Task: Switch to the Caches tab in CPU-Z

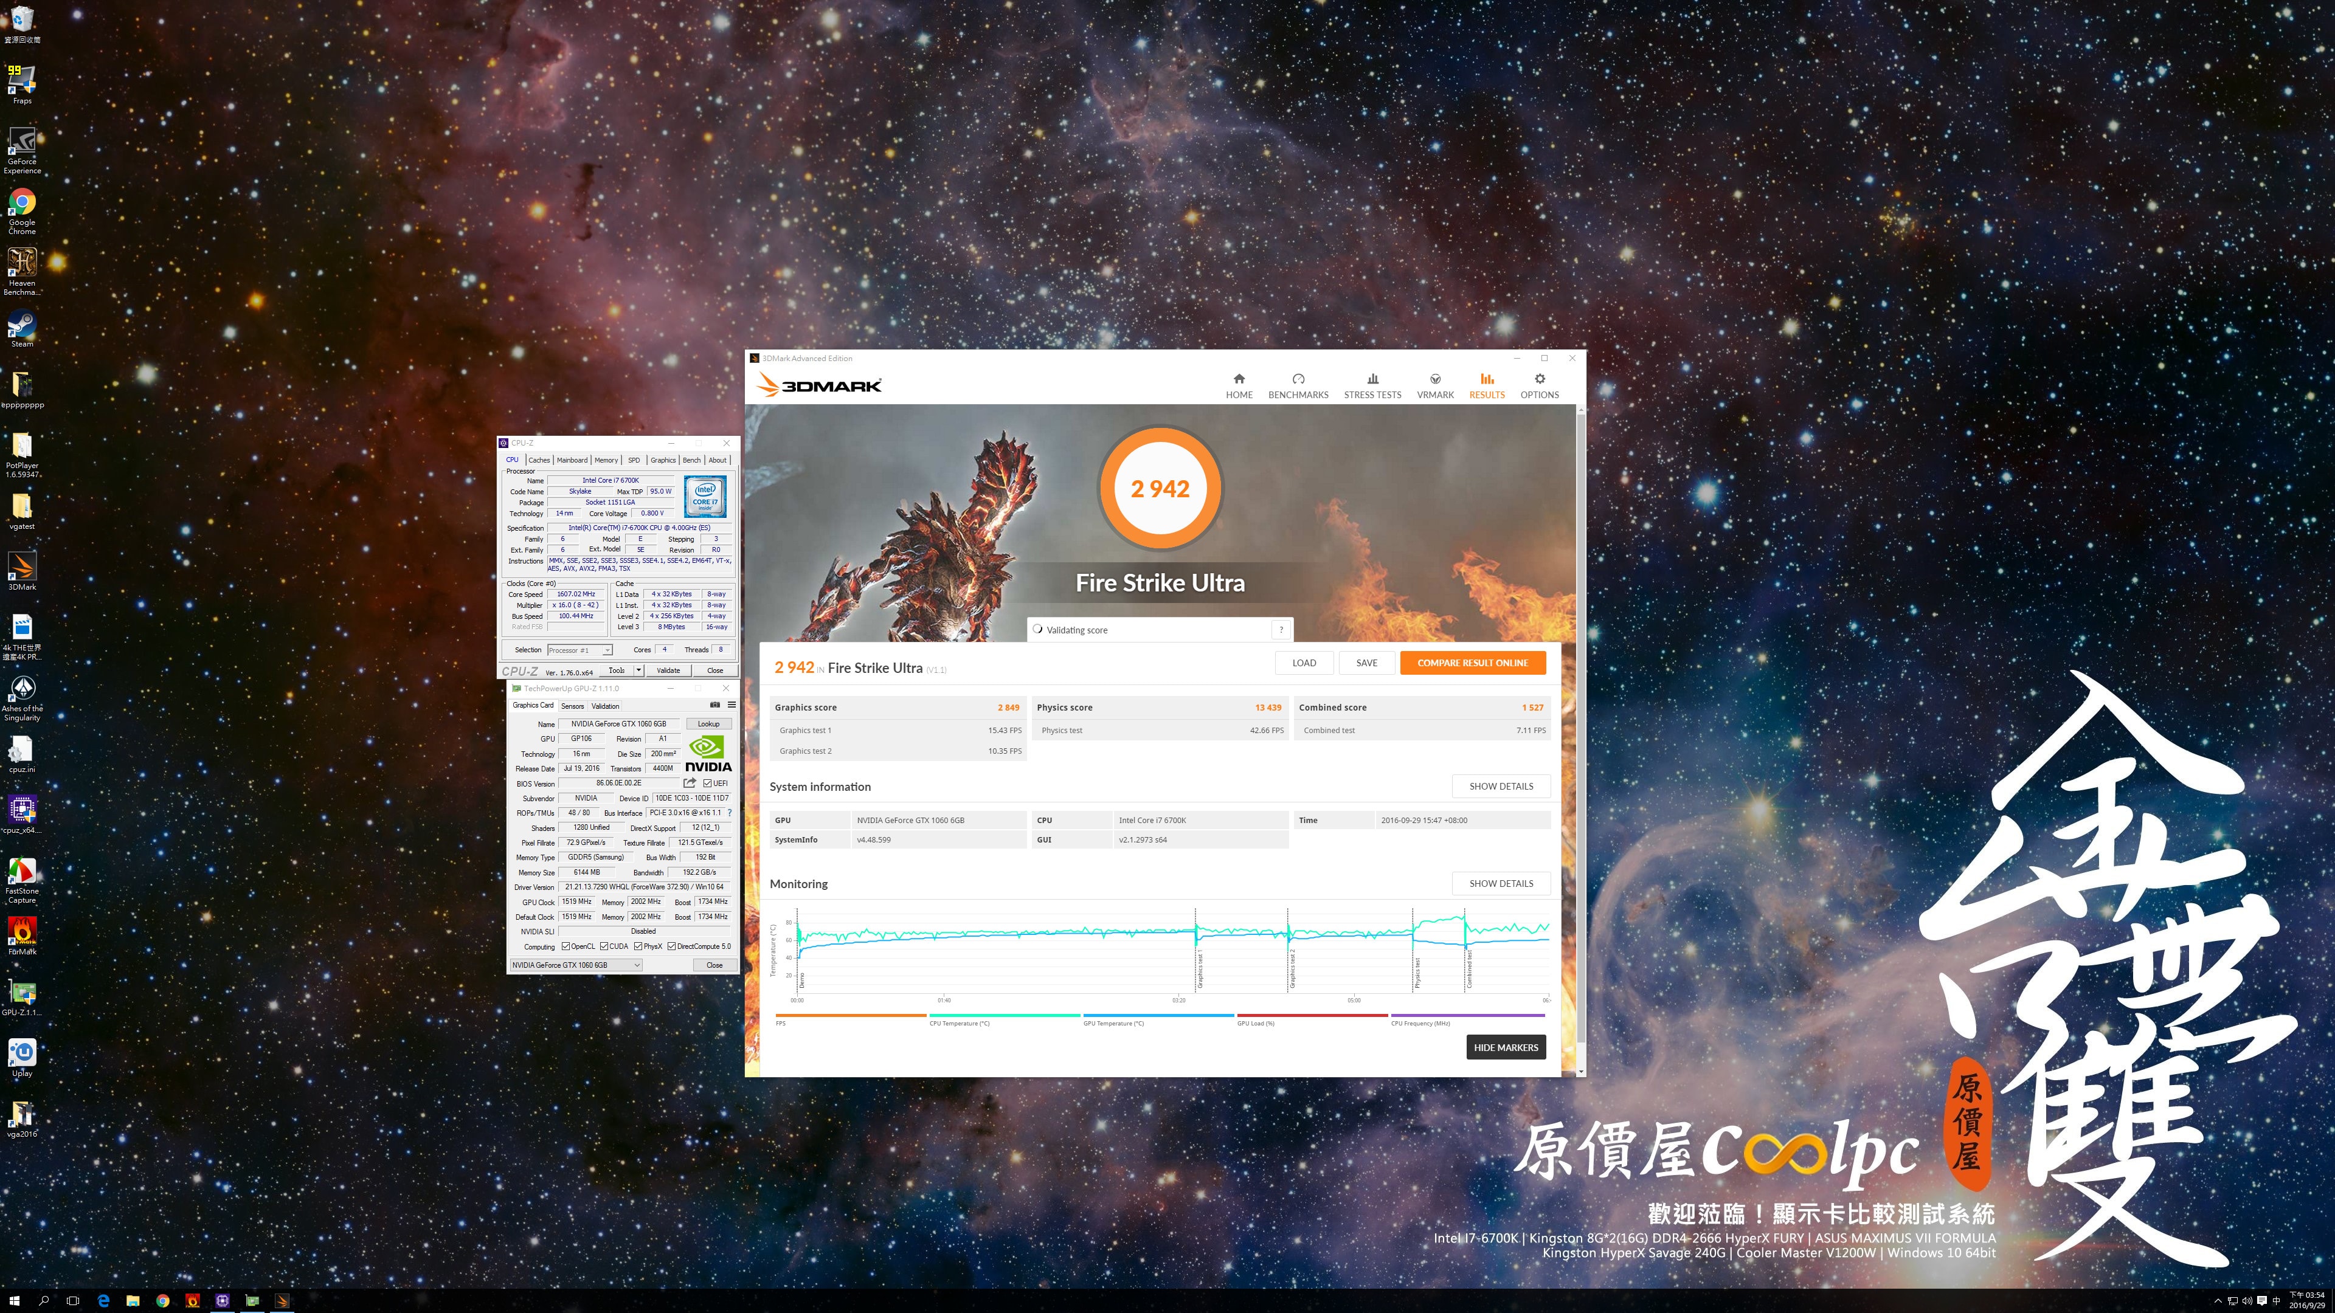Action: tap(538, 460)
